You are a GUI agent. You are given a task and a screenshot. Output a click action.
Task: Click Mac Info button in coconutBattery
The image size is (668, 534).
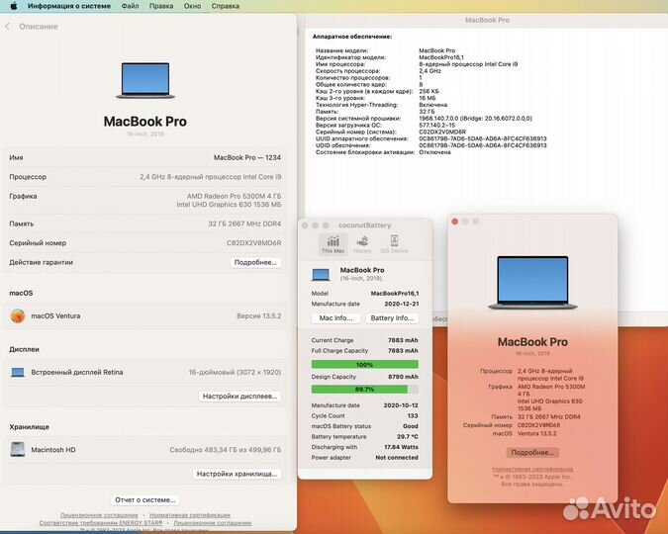(x=335, y=318)
